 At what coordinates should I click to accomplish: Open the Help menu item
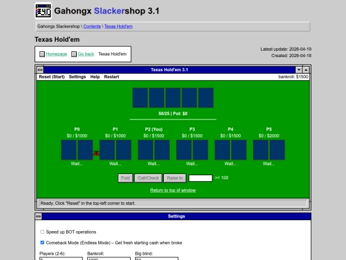(95, 77)
